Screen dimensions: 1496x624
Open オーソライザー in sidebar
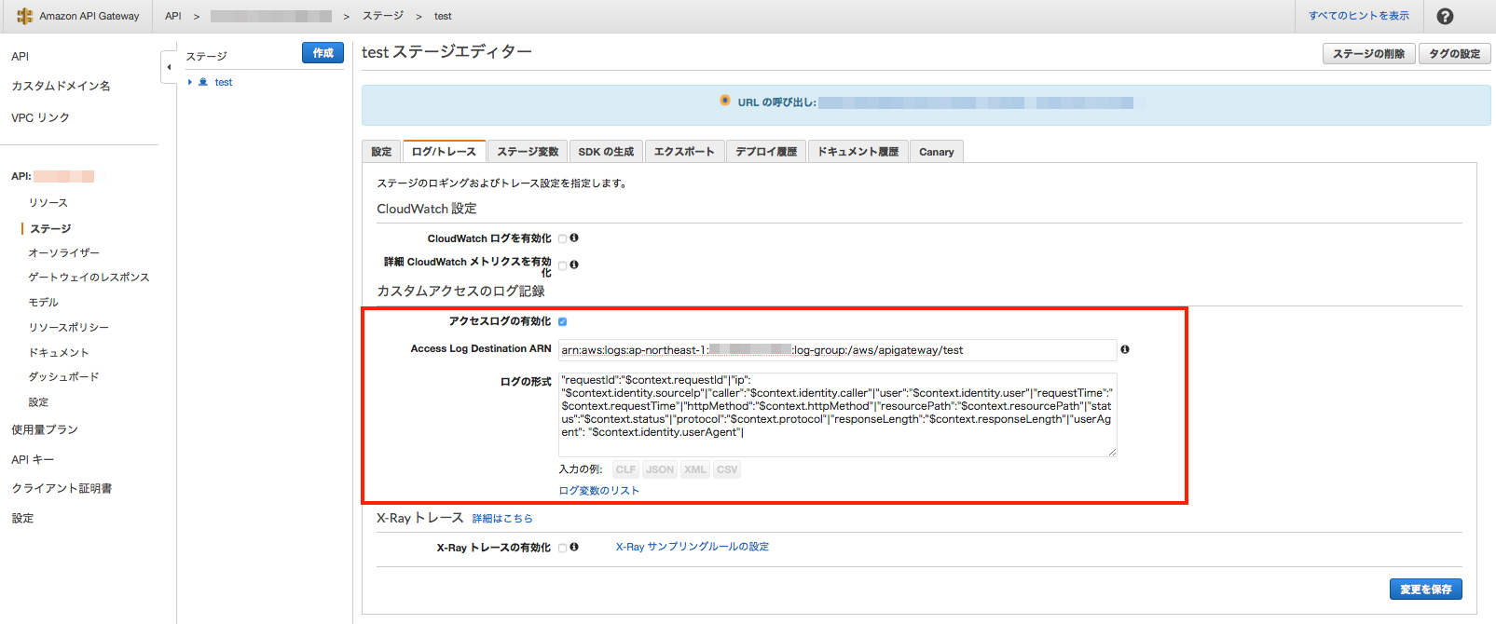[x=63, y=253]
